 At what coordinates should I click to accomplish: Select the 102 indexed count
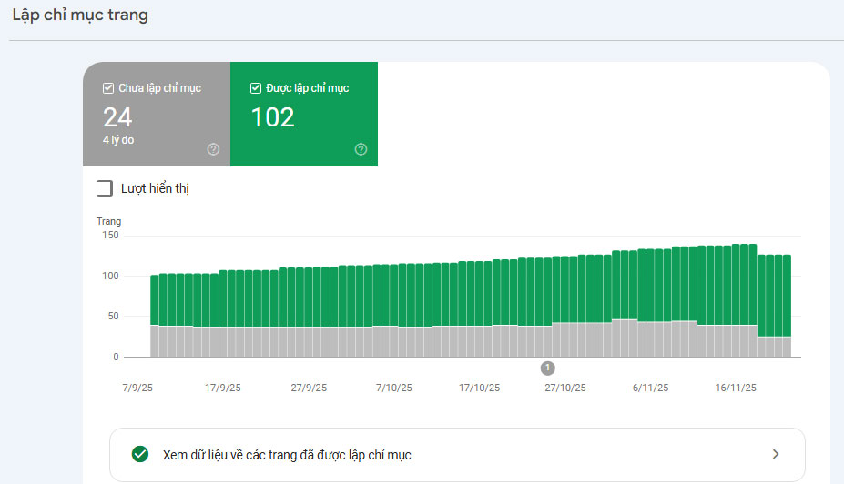(x=272, y=117)
